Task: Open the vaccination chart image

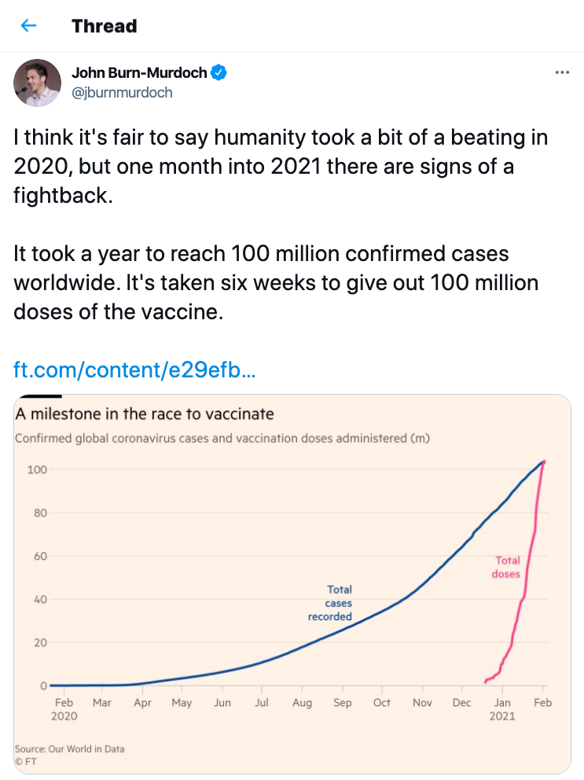Action: (x=291, y=582)
